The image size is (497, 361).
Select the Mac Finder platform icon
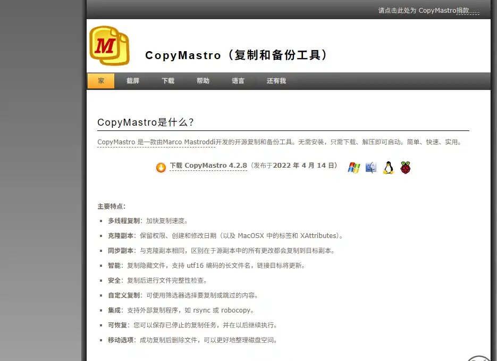pos(371,167)
